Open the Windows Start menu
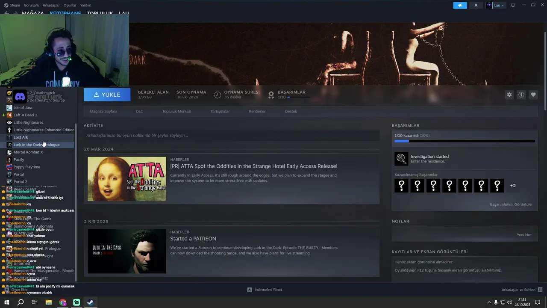This screenshot has width=547, height=308. point(7,302)
